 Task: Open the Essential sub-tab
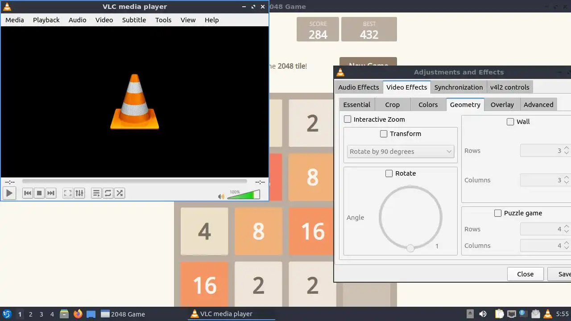coord(357,105)
